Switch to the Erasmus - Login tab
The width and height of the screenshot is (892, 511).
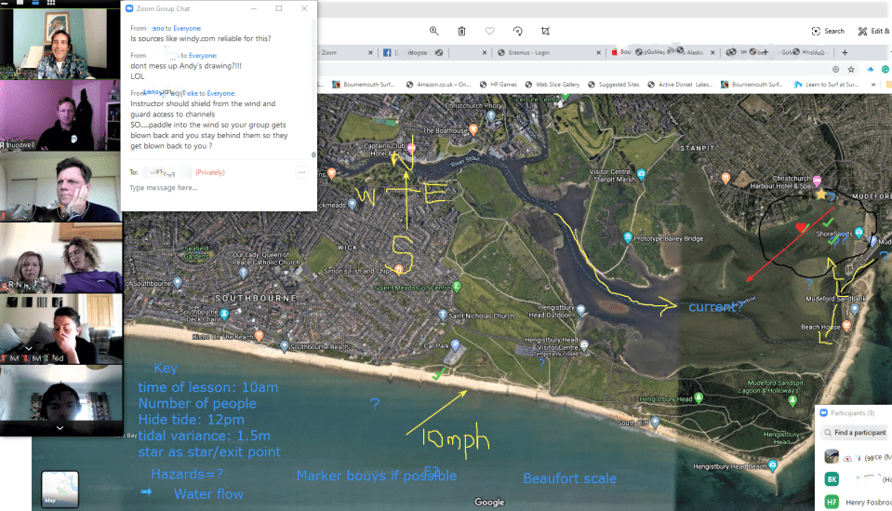pyautogui.click(x=530, y=53)
